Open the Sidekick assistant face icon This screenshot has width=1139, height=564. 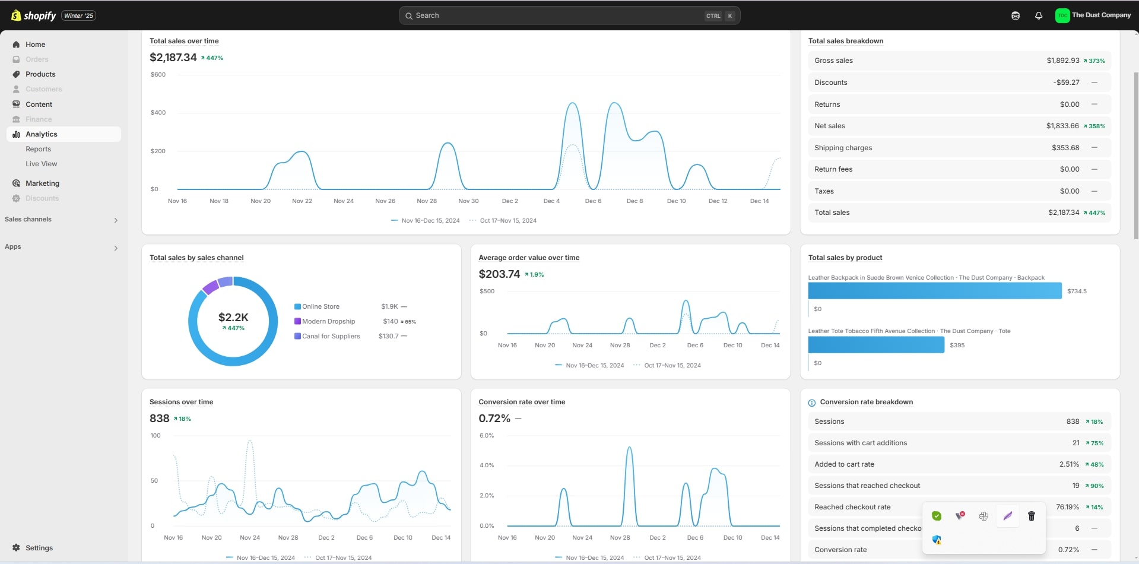click(1016, 15)
